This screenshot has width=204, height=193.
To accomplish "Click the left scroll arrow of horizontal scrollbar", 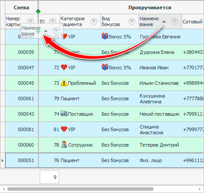I will coord(4,189).
